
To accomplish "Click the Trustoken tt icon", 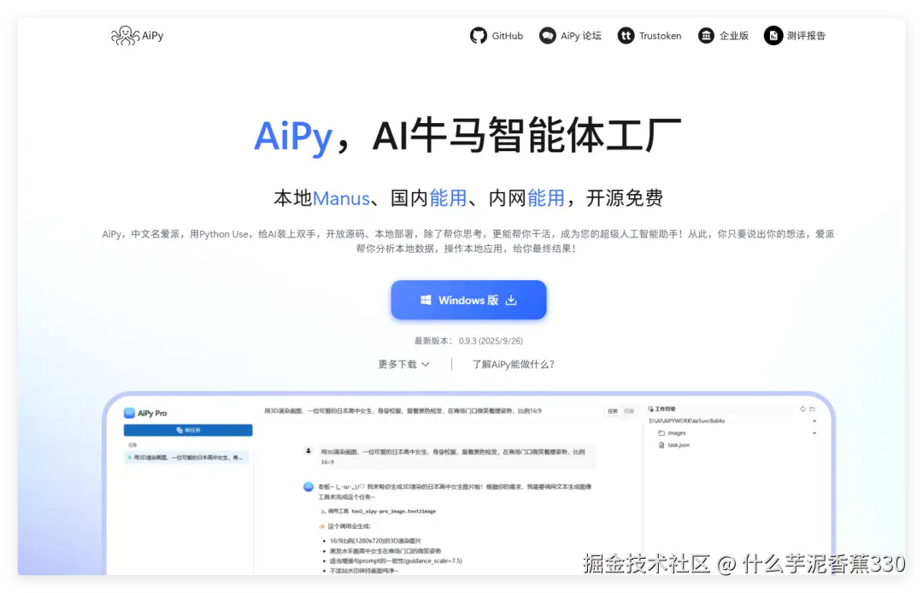I will coord(626,36).
